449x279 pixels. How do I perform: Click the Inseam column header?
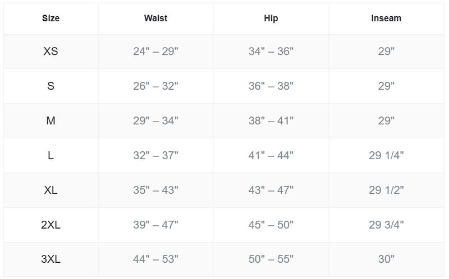pyautogui.click(x=386, y=18)
